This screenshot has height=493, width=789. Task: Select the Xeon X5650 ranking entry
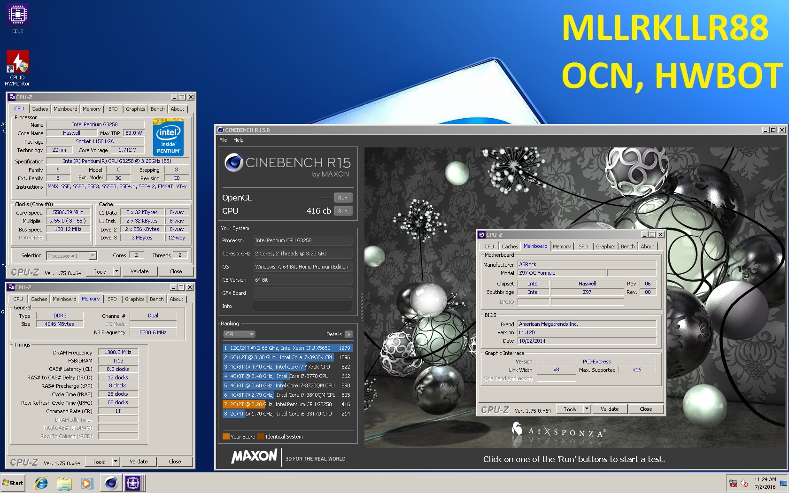point(287,348)
